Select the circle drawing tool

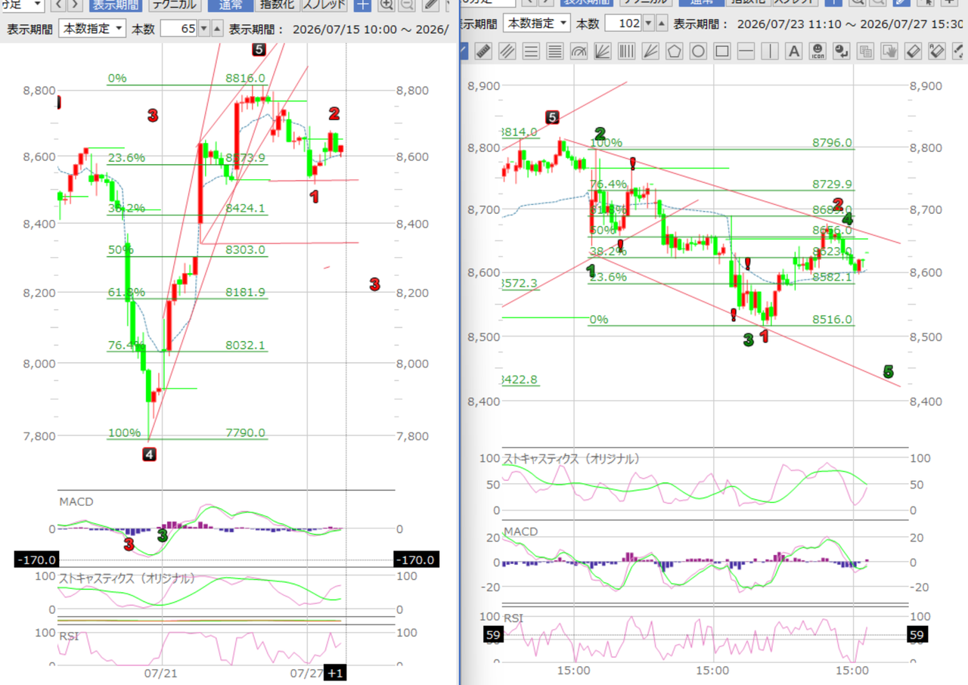(x=697, y=51)
